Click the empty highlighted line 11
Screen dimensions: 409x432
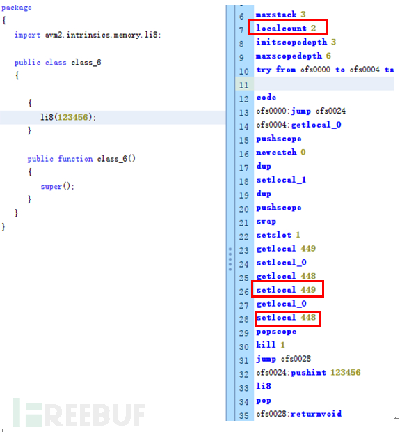point(324,84)
